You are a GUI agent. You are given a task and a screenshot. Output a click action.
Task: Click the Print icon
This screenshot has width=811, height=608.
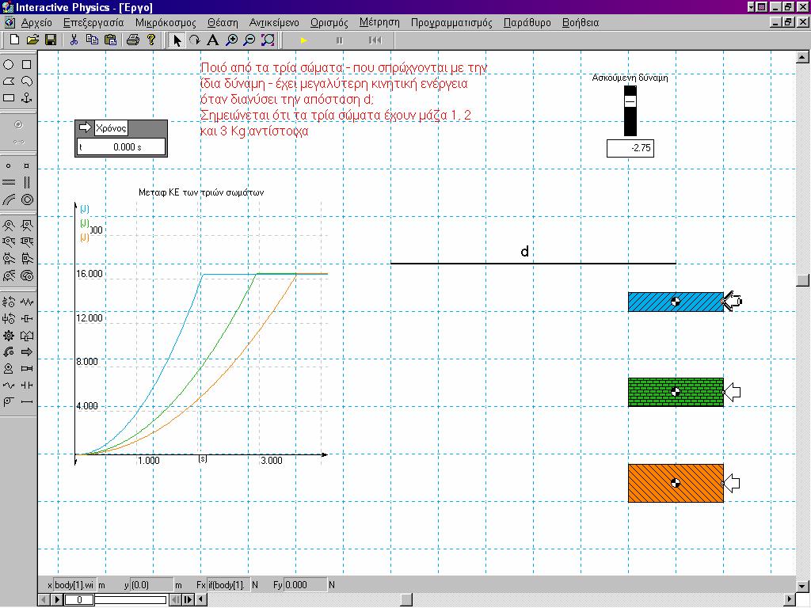133,40
